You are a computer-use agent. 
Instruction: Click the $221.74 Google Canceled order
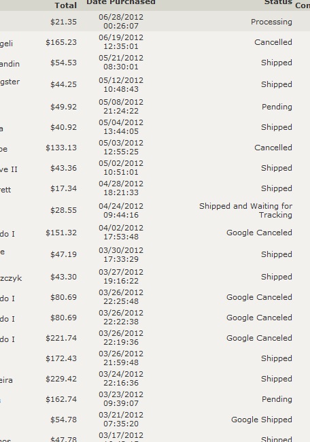click(155, 338)
